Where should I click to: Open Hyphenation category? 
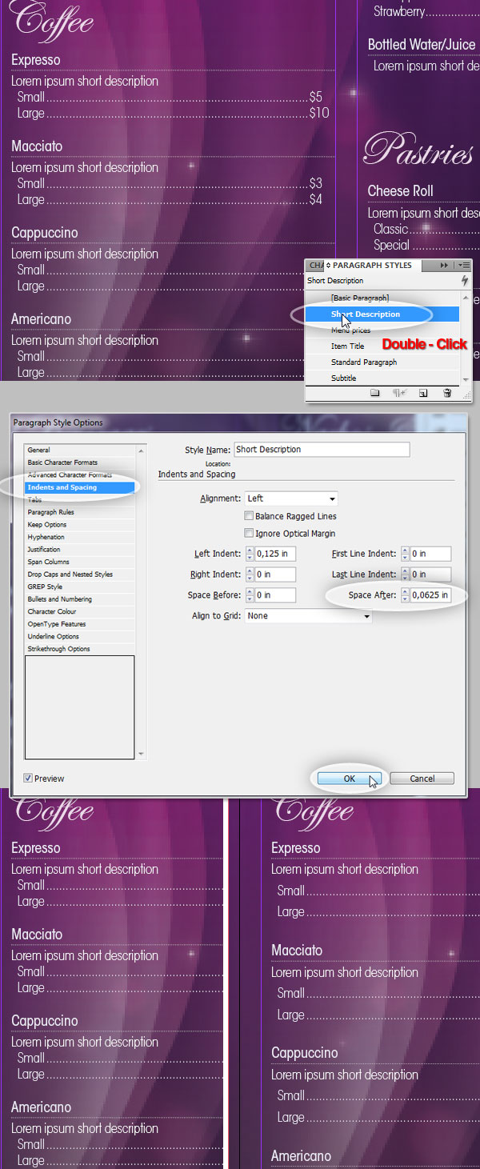[80, 537]
